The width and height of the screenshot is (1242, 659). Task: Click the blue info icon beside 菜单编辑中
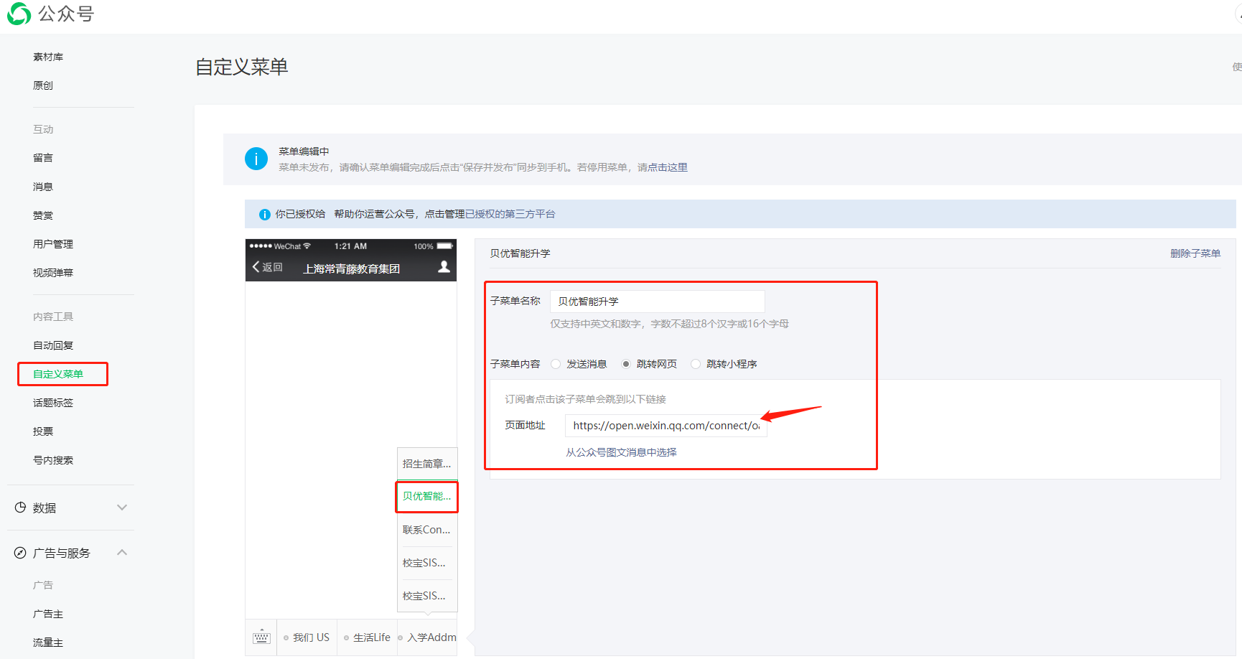pyautogui.click(x=256, y=159)
